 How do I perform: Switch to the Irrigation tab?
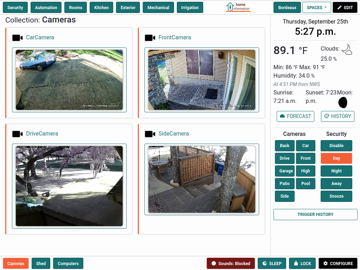190,7
